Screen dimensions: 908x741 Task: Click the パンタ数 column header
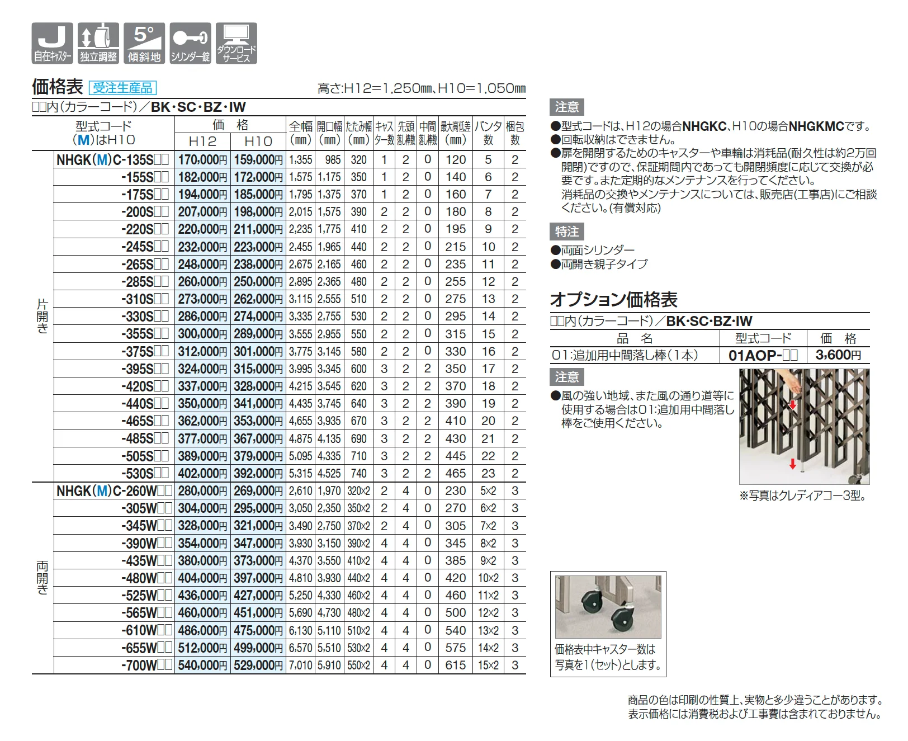(488, 133)
